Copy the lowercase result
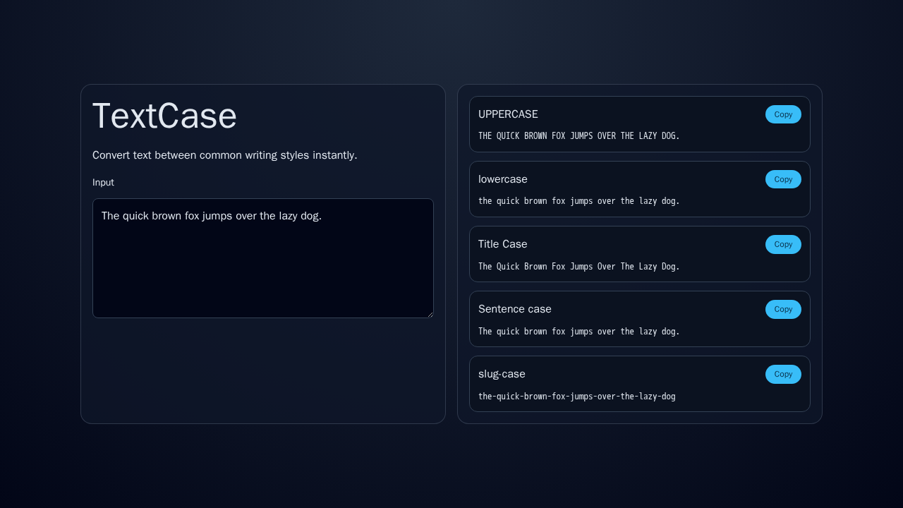This screenshot has height=508, width=903. pyautogui.click(x=783, y=179)
